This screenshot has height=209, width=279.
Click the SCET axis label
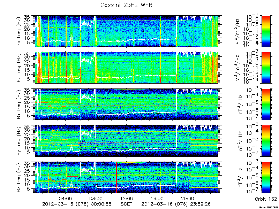coord(127,204)
